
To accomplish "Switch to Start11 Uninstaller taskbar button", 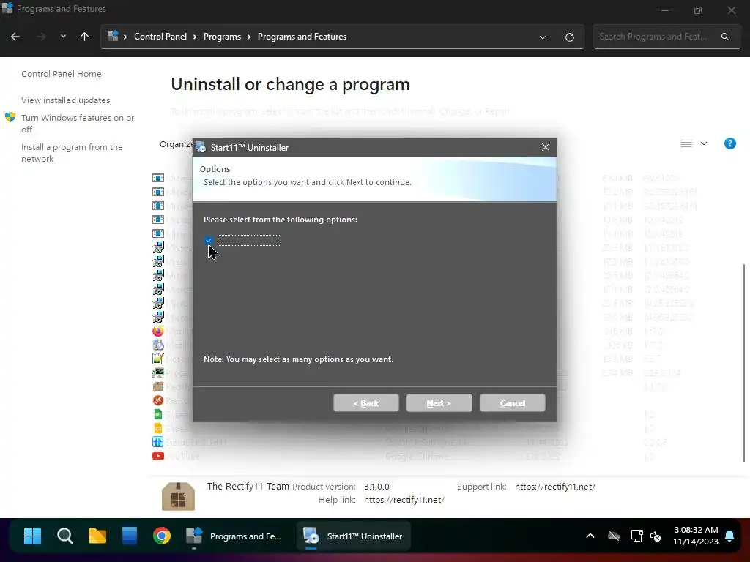I will coord(354,536).
